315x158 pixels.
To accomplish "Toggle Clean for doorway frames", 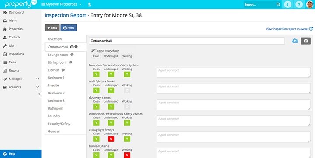I will coord(96,106).
